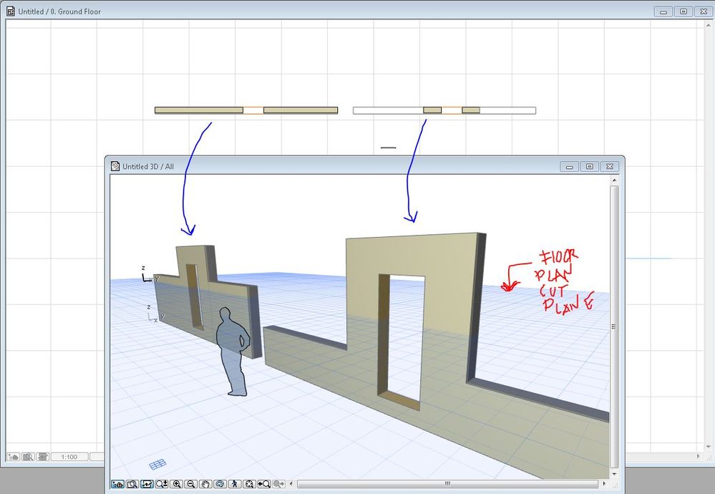
Task: Enter Walk mode using the walking figure icon
Action: click(235, 485)
